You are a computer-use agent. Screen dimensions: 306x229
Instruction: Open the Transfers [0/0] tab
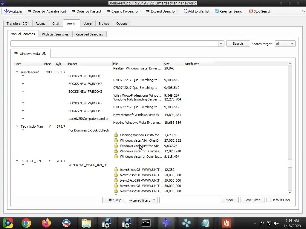[17, 24]
